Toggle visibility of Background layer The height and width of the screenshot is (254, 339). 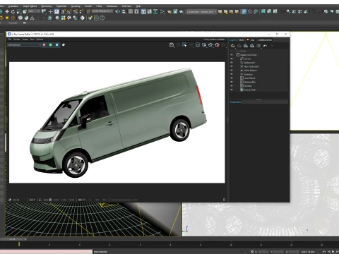pos(232,63)
